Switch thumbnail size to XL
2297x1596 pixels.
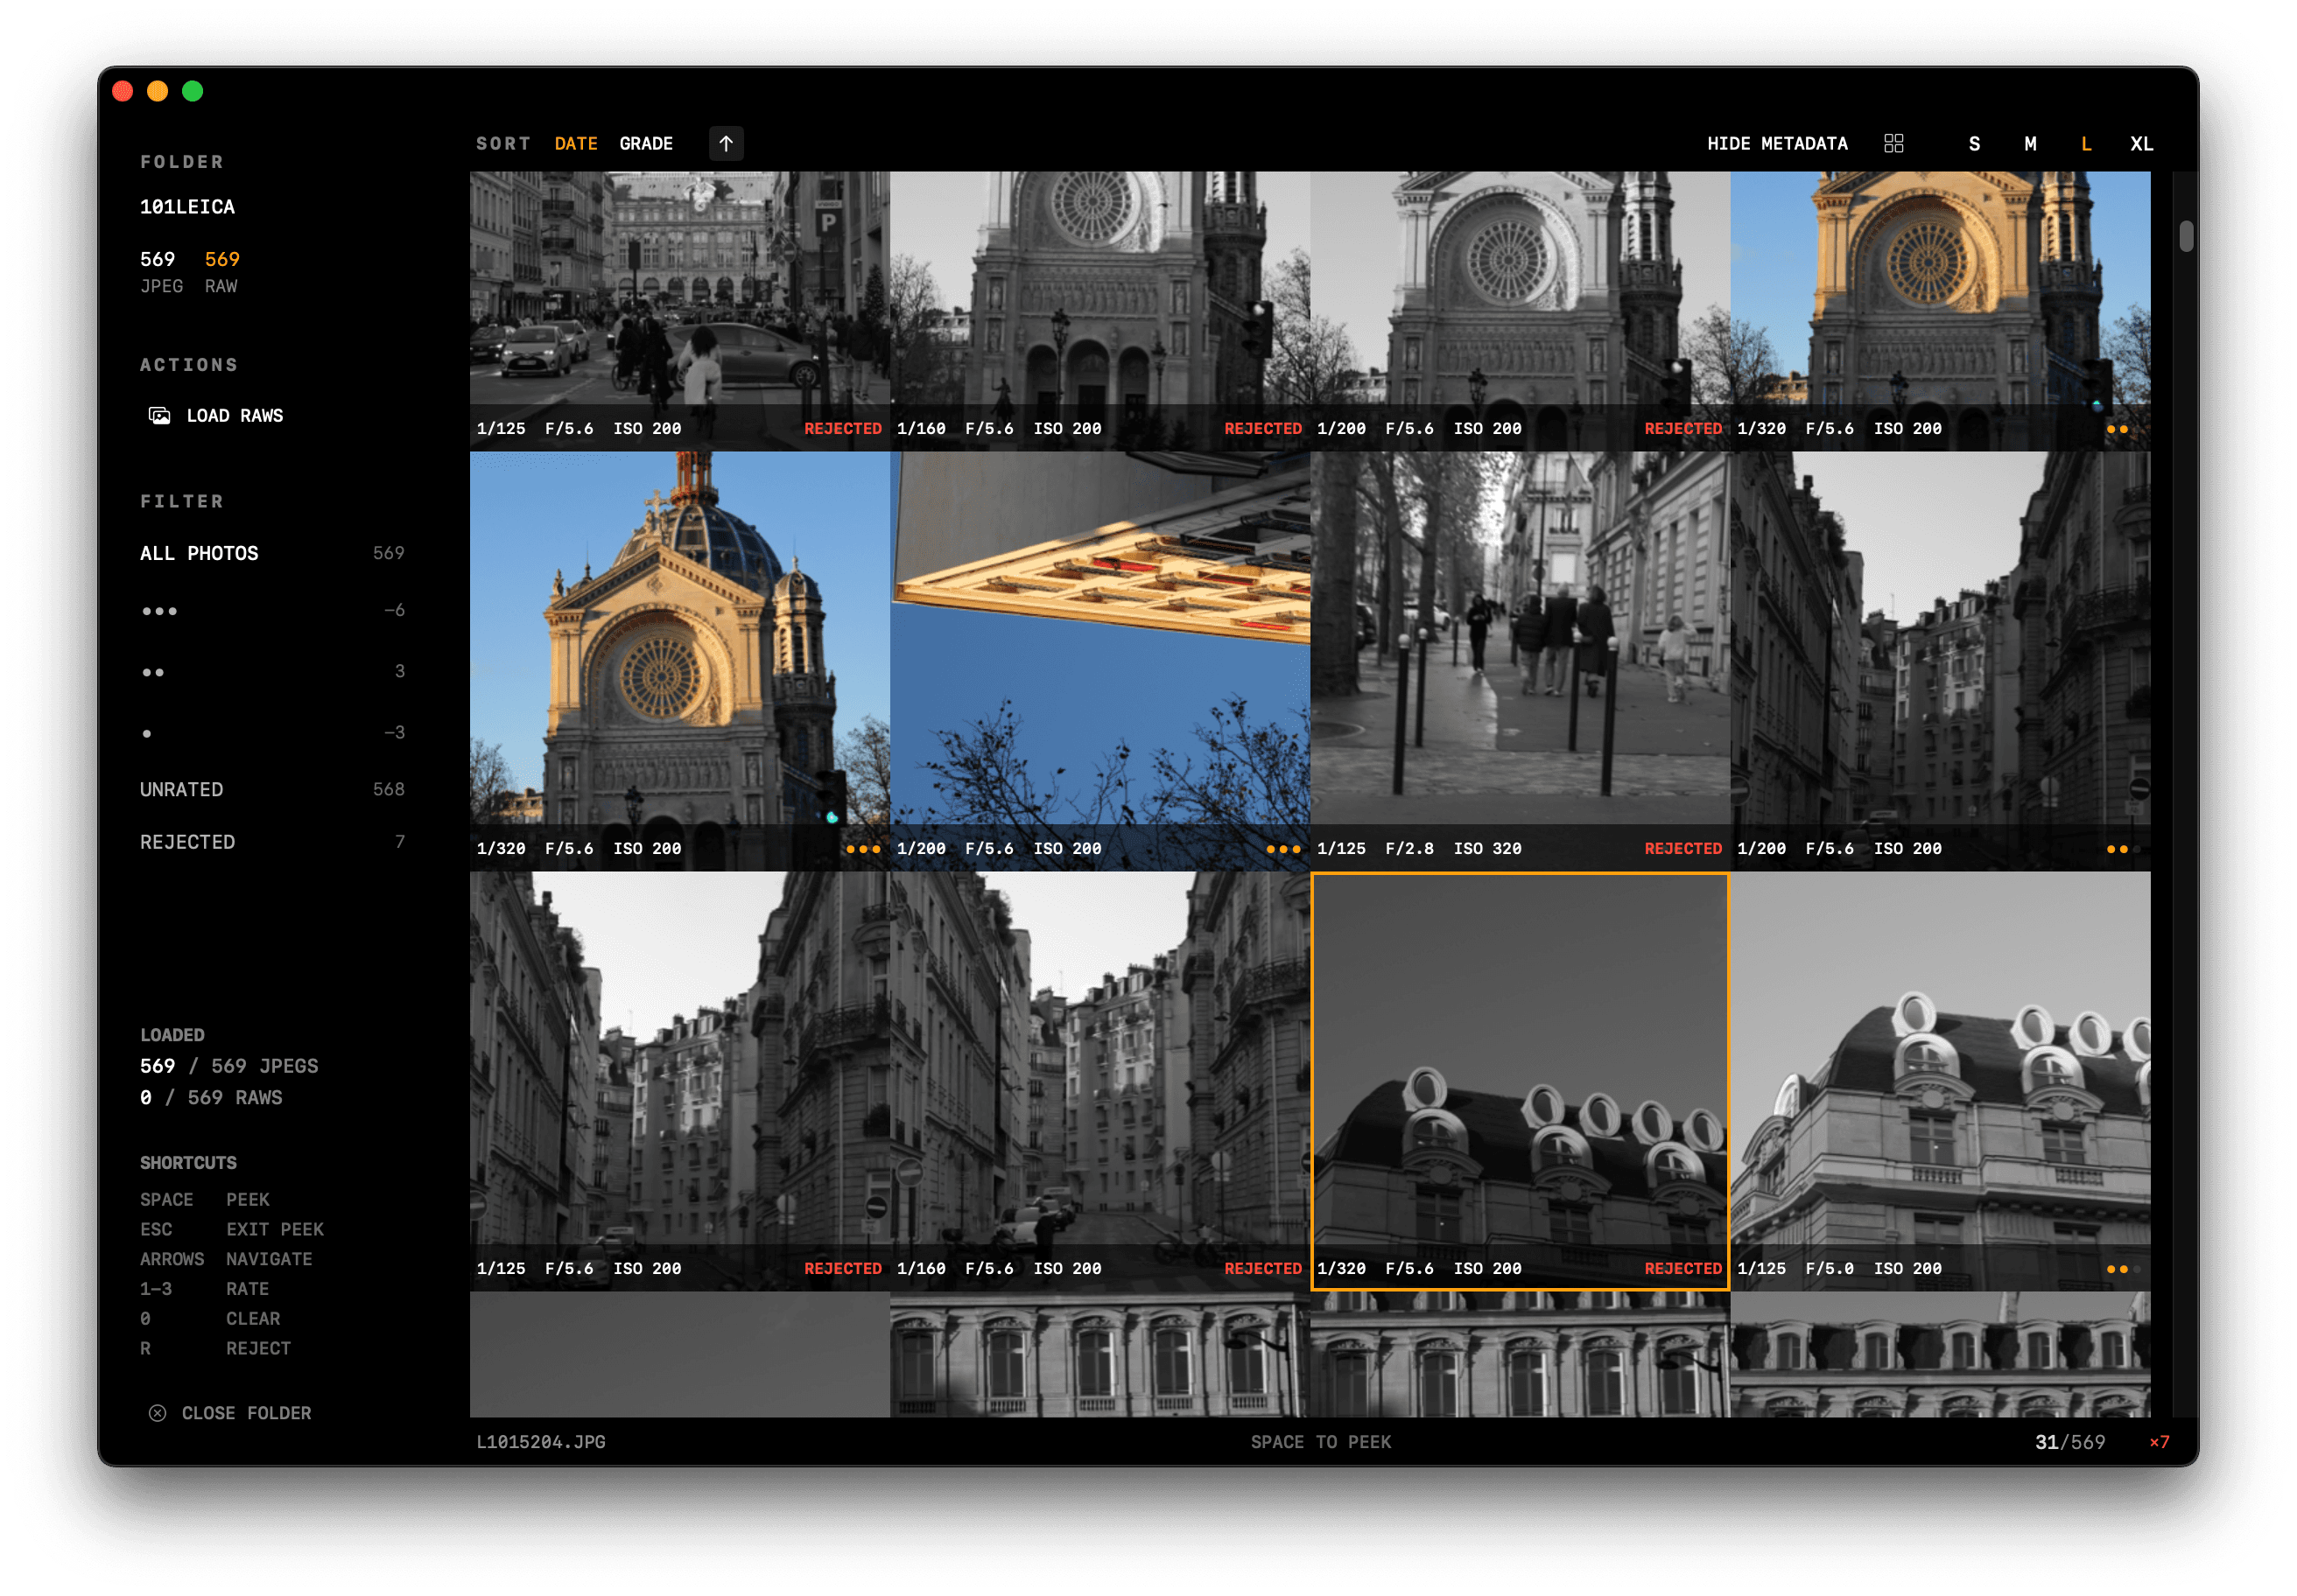coord(2141,144)
